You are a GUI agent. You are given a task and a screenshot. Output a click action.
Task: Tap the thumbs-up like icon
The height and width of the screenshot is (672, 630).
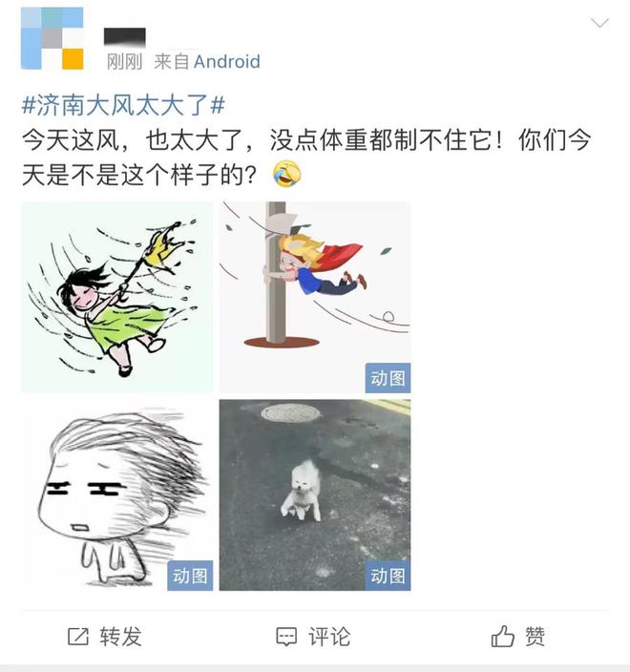tap(503, 636)
